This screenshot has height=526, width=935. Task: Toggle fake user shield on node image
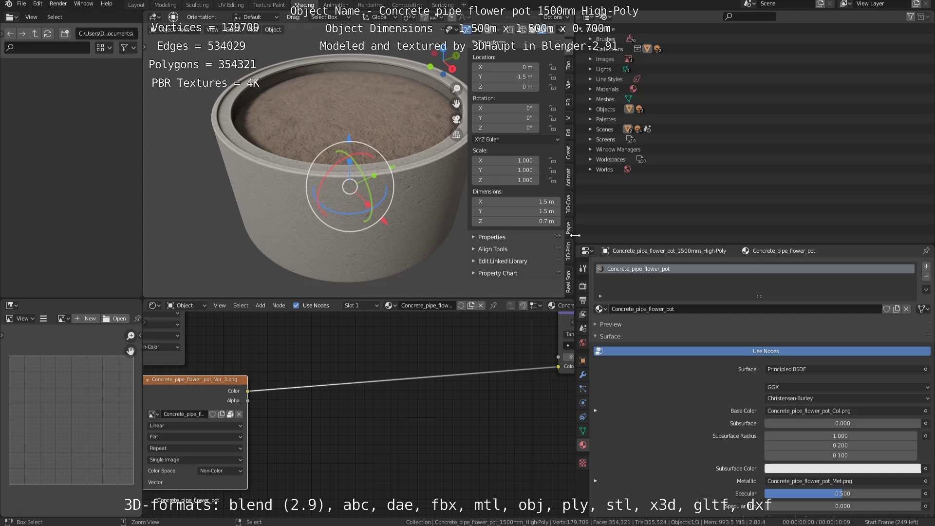point(212,414)
